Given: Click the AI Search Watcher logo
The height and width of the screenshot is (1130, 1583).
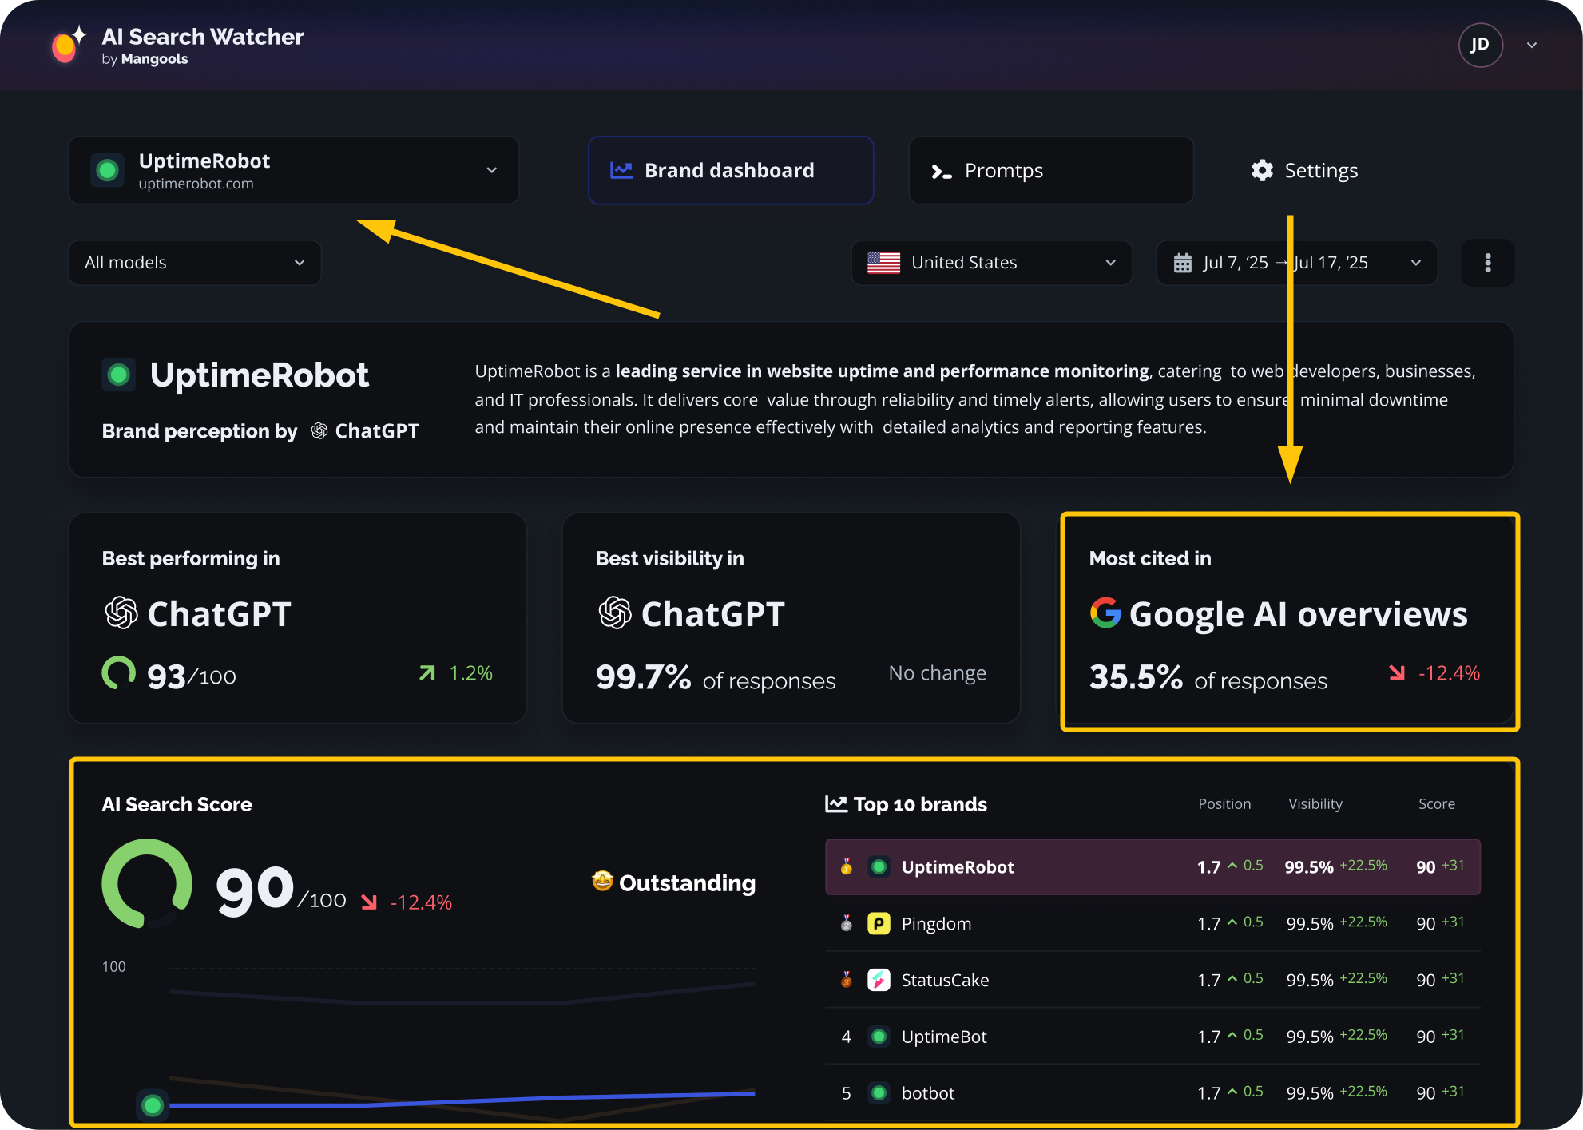Looking at the screenshot, I should 66,45.
